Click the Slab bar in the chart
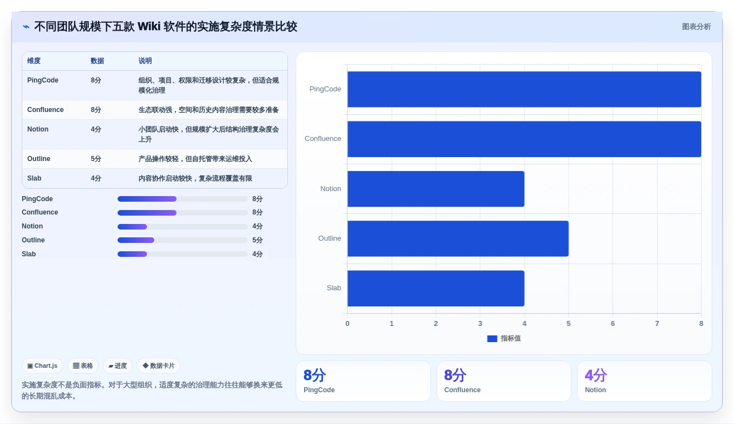The image size is (734, 424). point(436,288)
